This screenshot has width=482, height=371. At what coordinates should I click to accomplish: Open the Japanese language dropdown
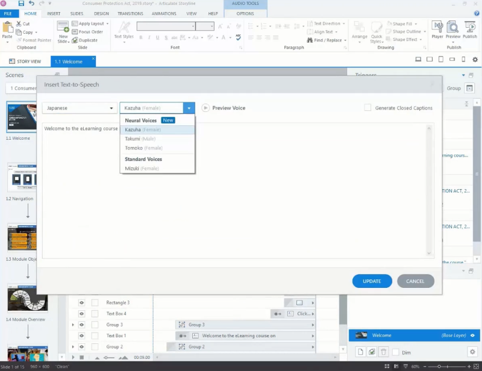click(x=80, y=108)
